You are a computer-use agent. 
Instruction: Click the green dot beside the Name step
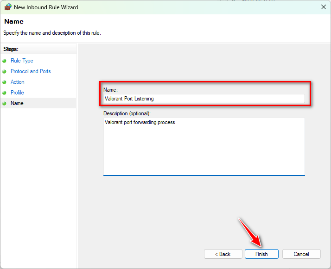[5, 103]
